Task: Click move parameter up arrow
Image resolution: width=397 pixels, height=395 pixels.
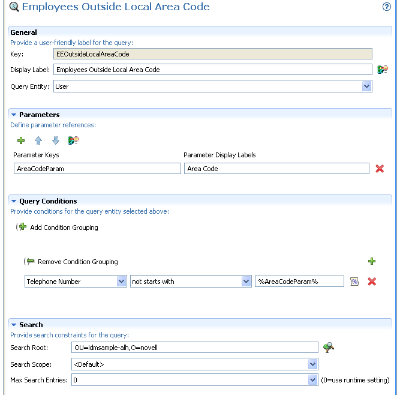Action: coord(38,140)
